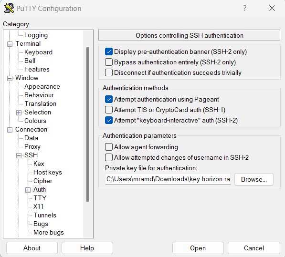Enable Bypass authentication entirely checkbox

[109, 62]
